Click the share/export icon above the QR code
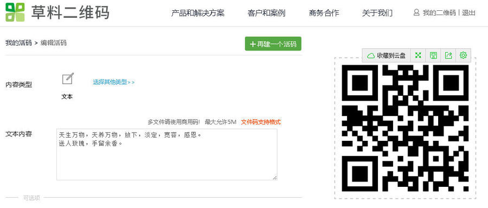The image size is (488, 208). 448,56
